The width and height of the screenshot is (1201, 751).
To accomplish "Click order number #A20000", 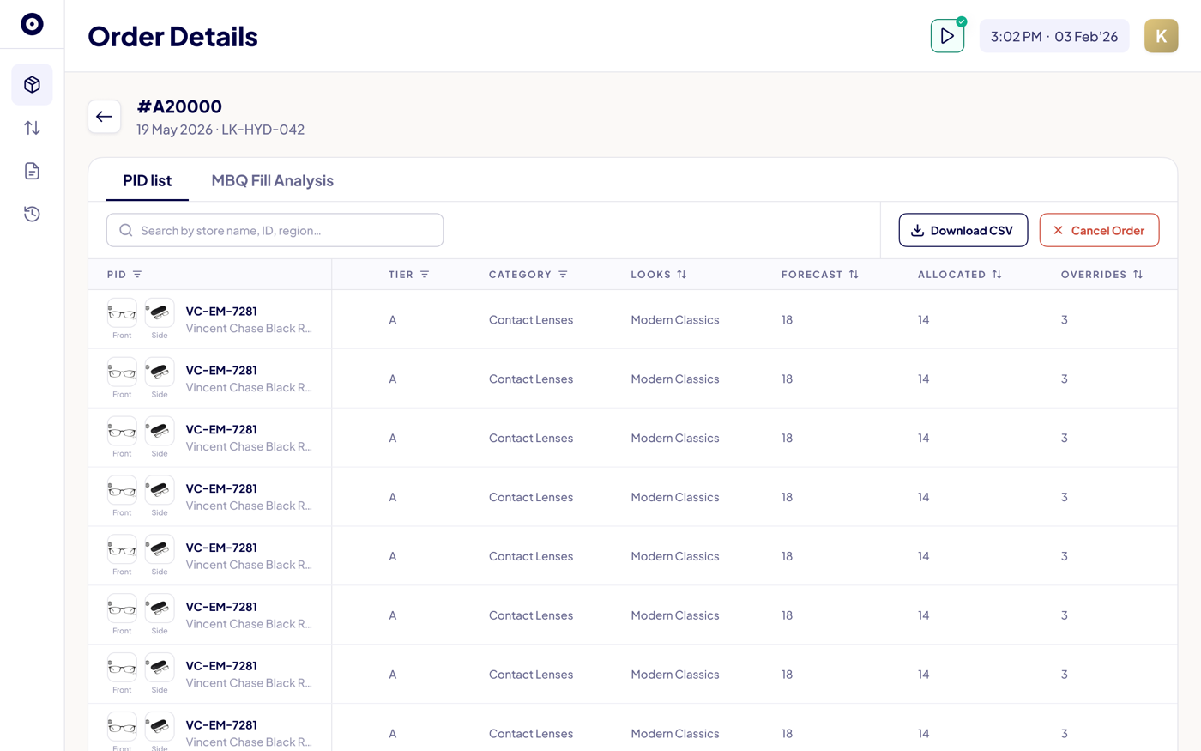I will coord(179,106).
